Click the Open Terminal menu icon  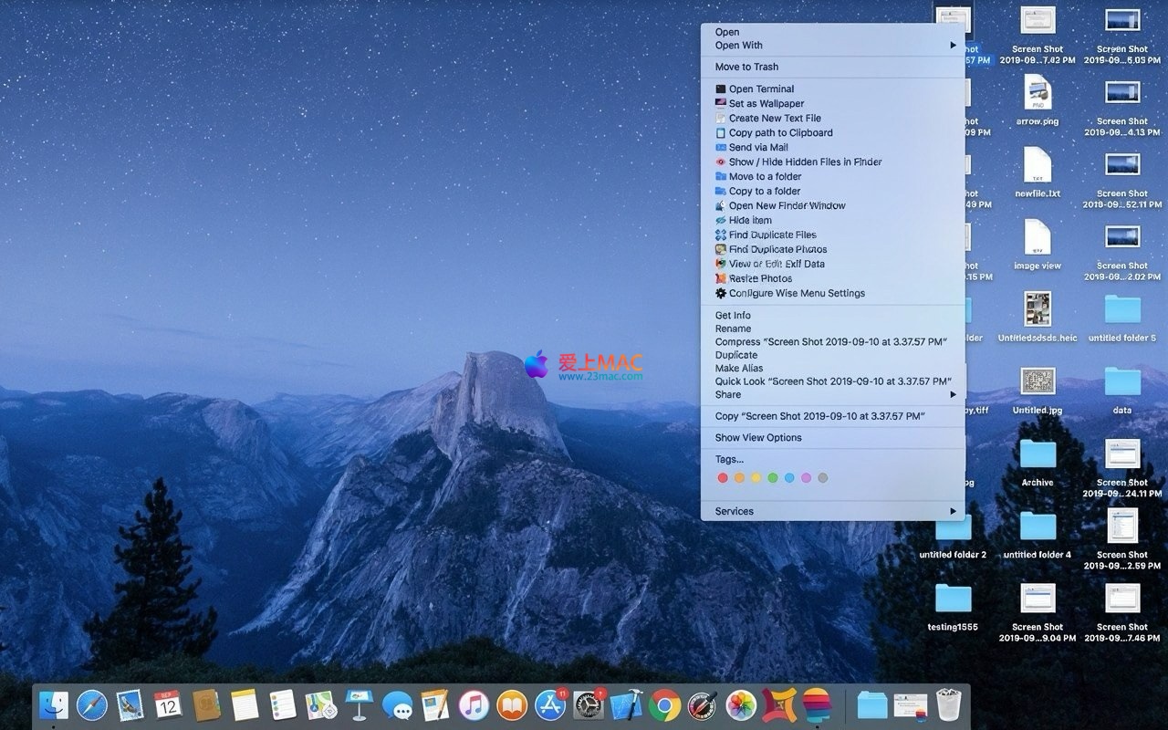(x=721, y=89)
